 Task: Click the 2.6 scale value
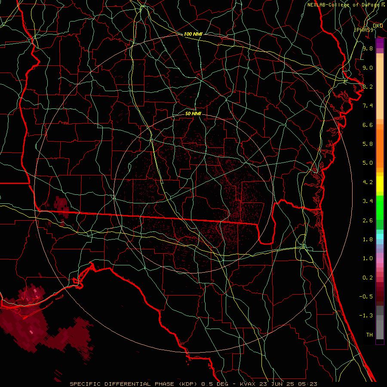pyautogui.click(x=368, y=221)
